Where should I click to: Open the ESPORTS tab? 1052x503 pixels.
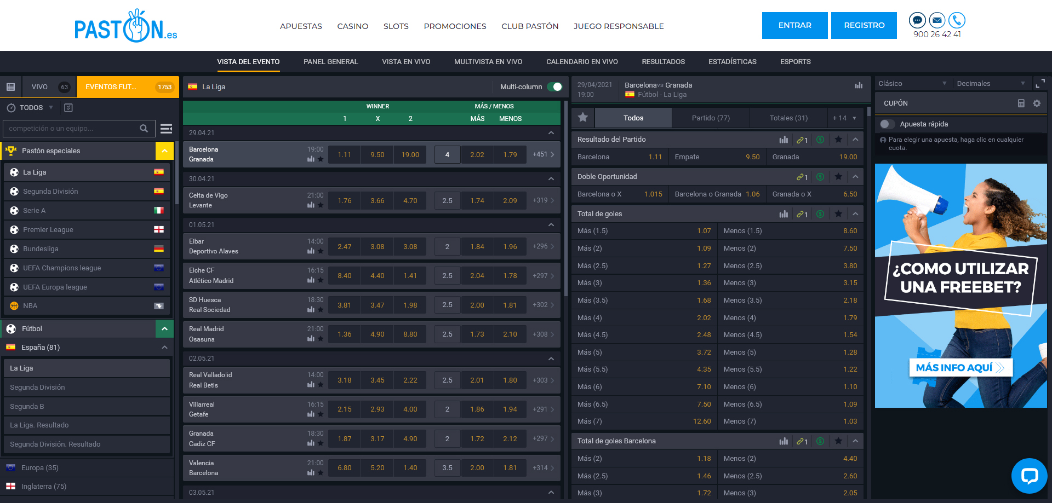(796, 62)
